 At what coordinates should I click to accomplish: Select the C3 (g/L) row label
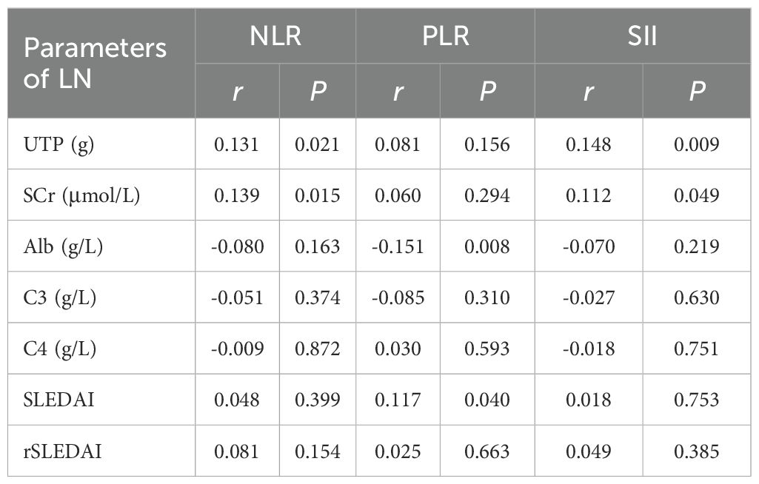(x=60, y=297)
